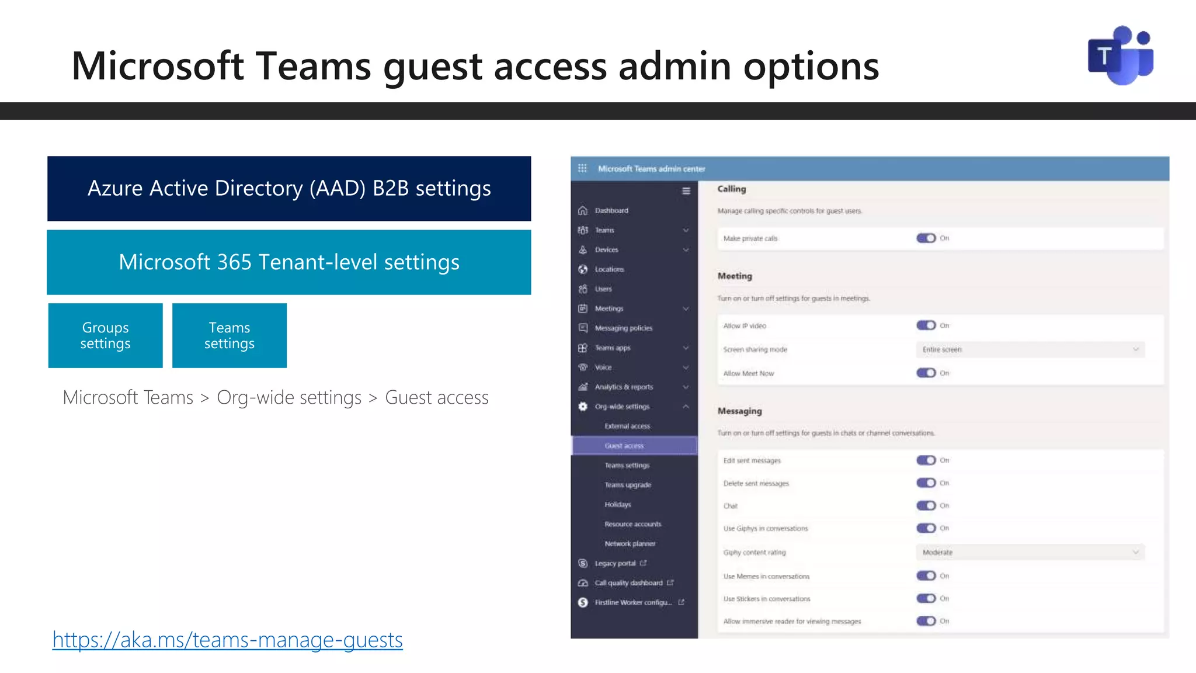Viewport: 1196px width, 673px height.
Task: Open Giphy content rating dropdown
Action: [1030, 552]
